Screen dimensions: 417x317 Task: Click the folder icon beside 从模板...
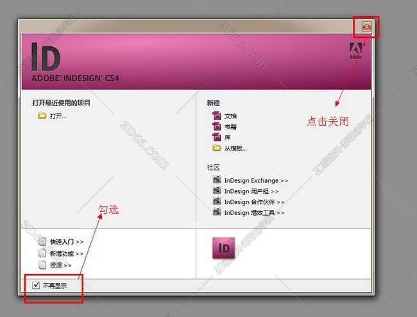217,148
